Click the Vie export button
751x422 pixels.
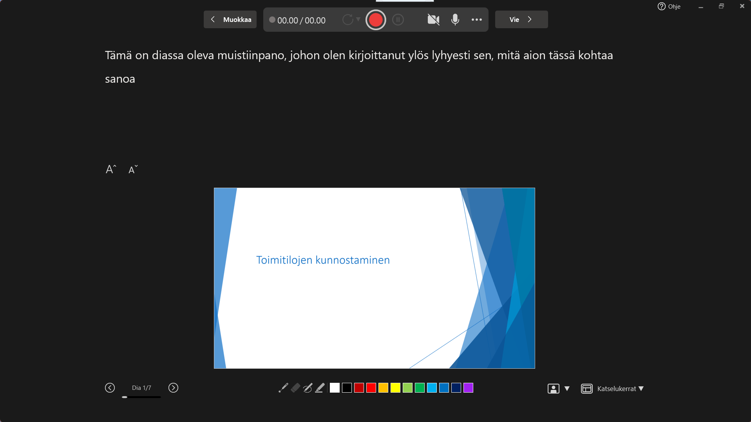click(x=521, y=20)
